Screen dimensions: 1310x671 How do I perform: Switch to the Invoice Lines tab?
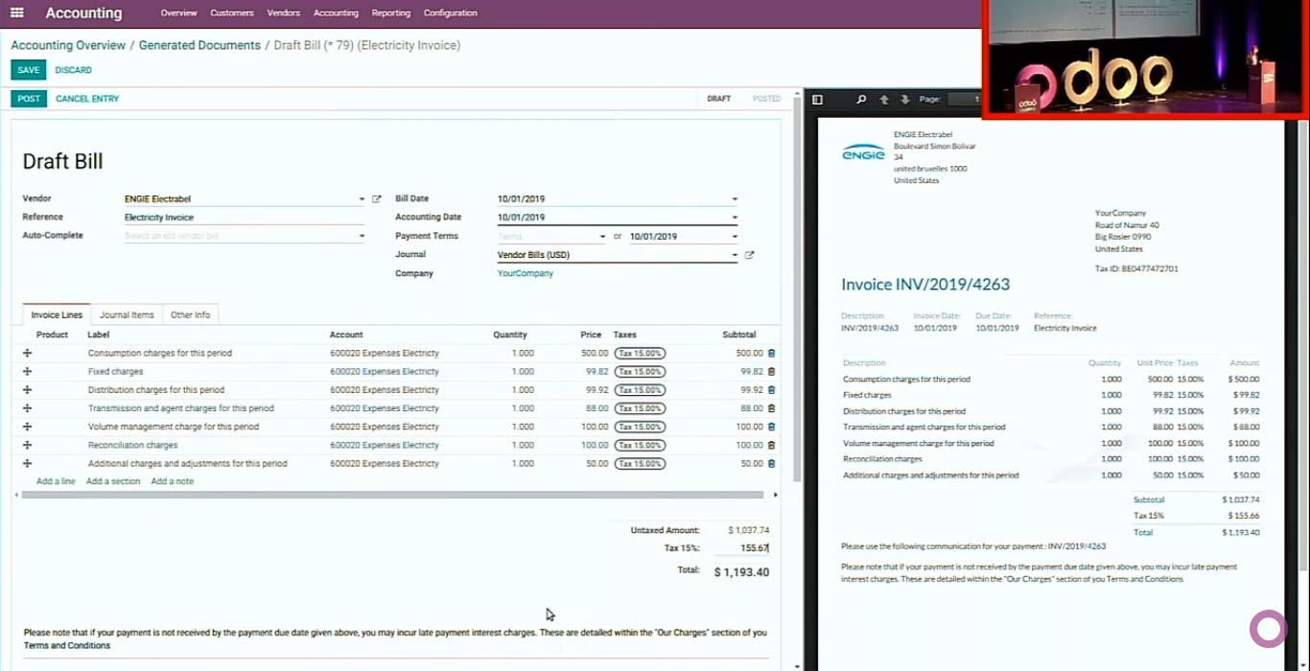(57, 314)
